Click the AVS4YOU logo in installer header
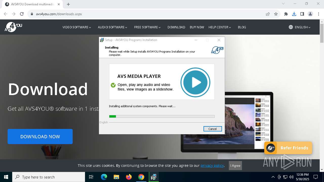This screenshot has width=324, height=182. point(217,50)
